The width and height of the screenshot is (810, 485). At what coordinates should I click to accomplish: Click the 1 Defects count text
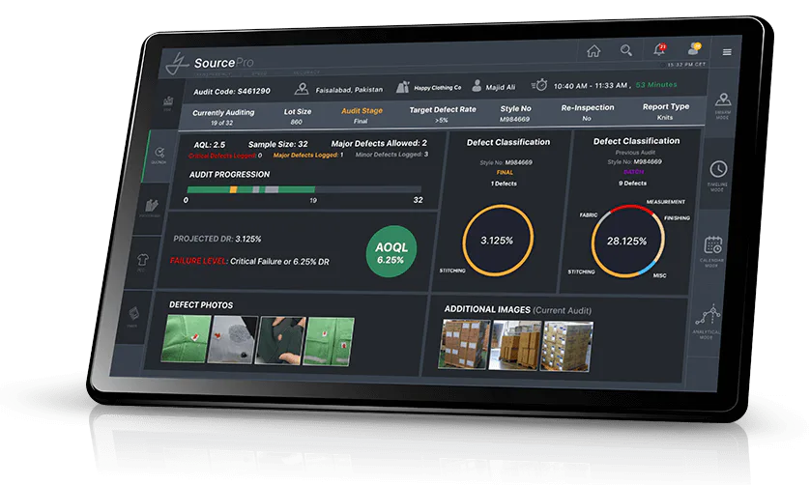tap(504, 184)
